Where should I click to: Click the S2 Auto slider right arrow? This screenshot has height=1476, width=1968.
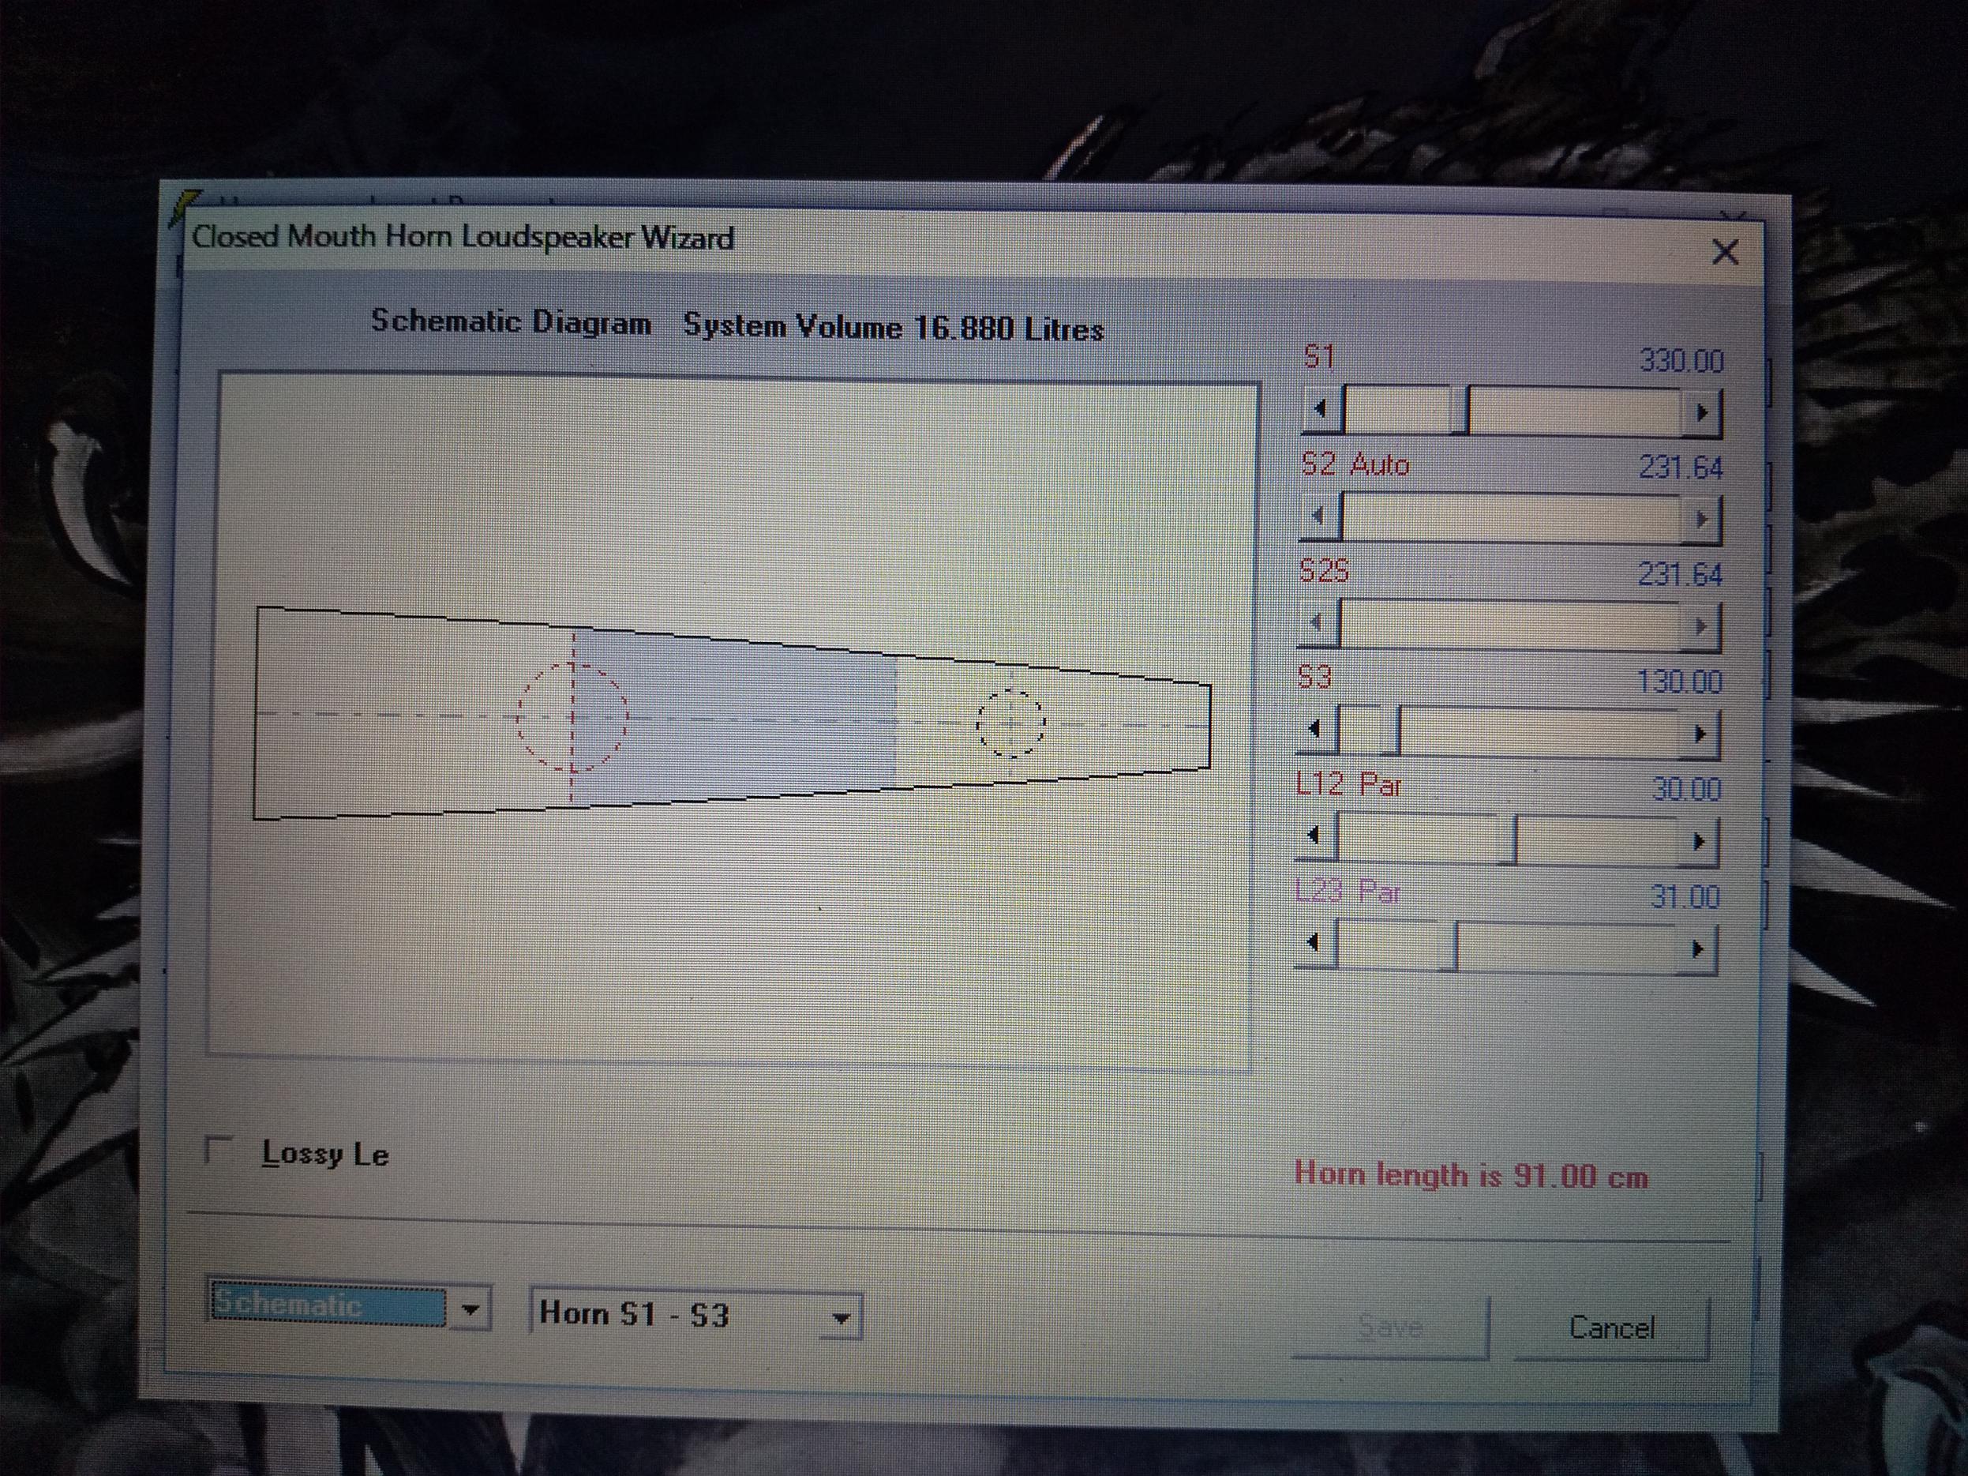pos(1700,520)
